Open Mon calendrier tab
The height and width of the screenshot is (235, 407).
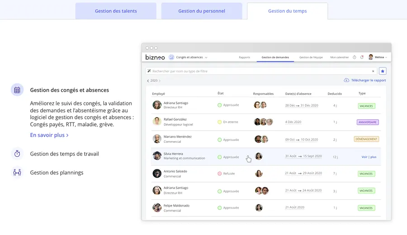click(x=339, y=57)
